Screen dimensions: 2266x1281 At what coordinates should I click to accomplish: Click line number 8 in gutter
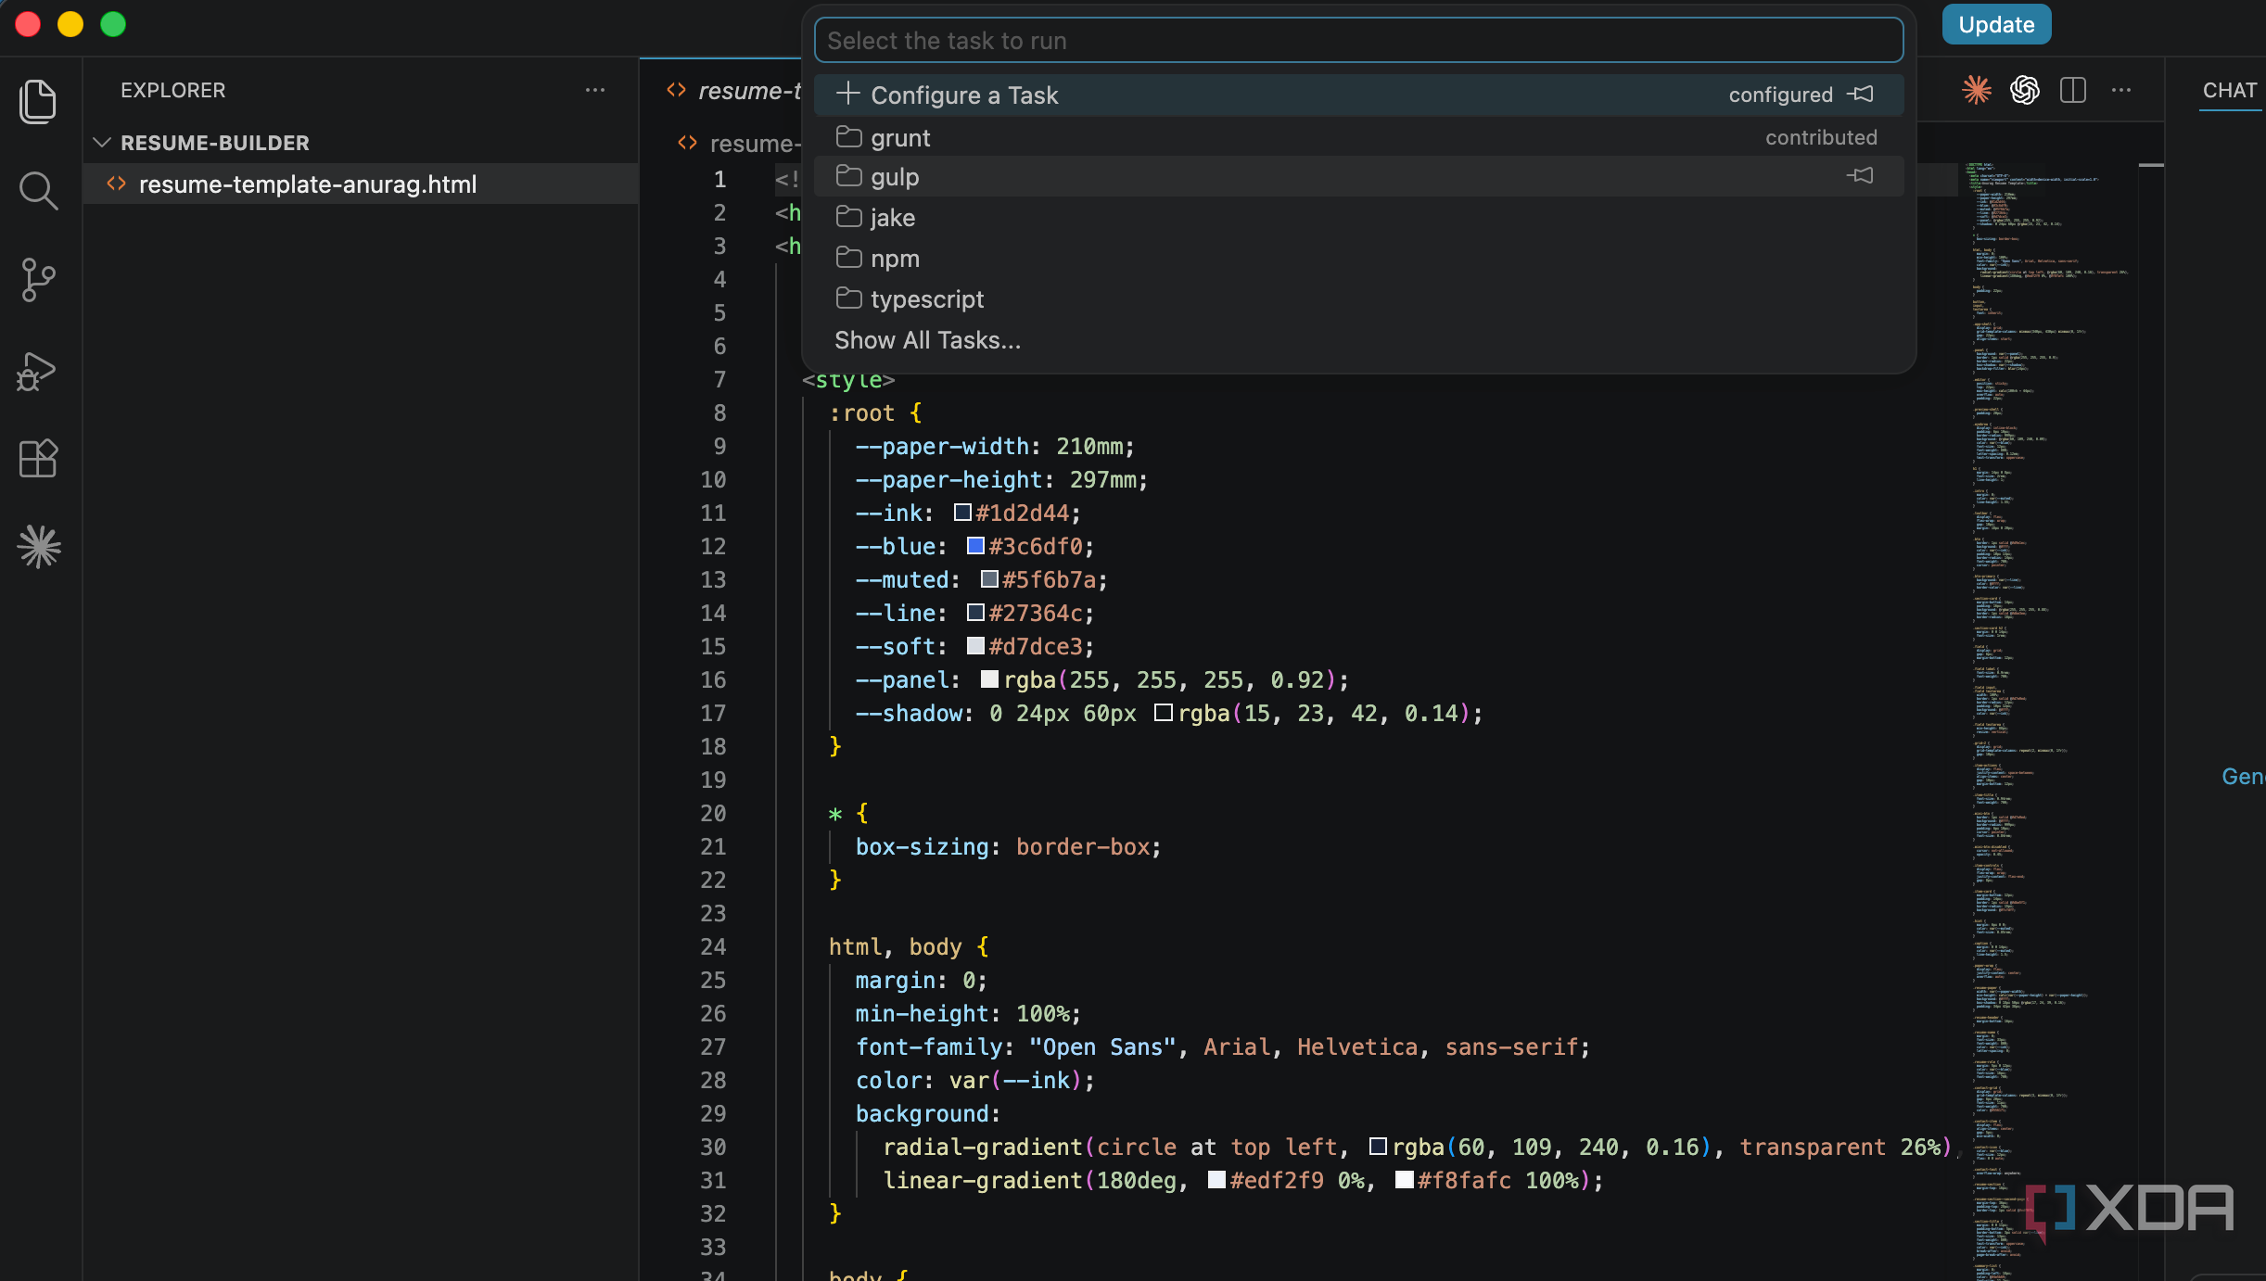719,413
